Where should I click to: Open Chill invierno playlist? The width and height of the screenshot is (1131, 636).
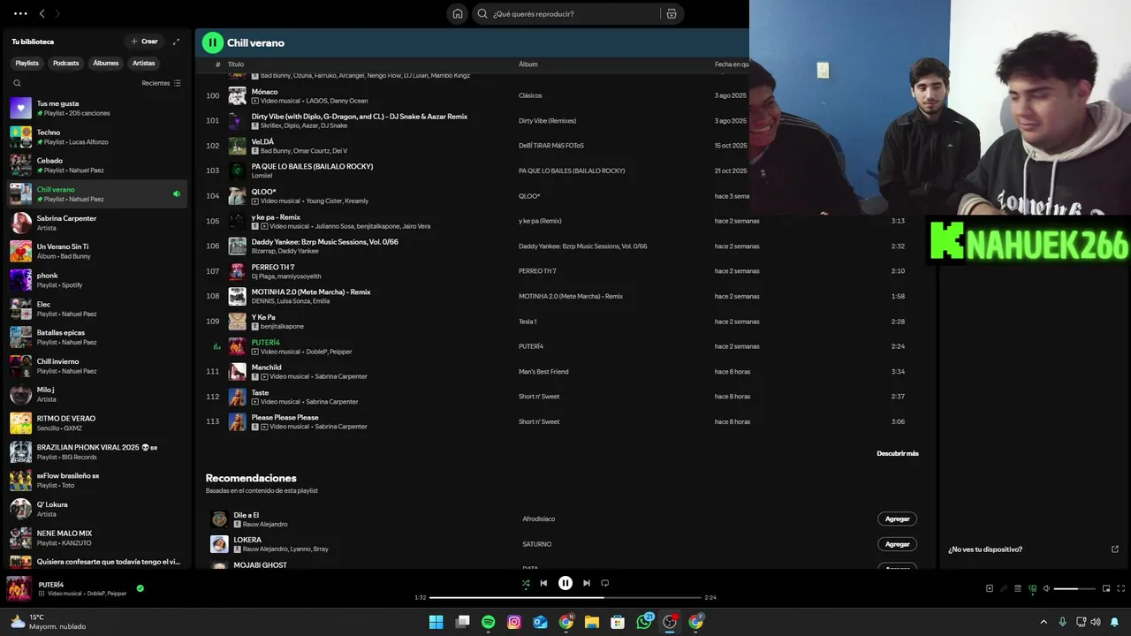(x=97, y=366)
